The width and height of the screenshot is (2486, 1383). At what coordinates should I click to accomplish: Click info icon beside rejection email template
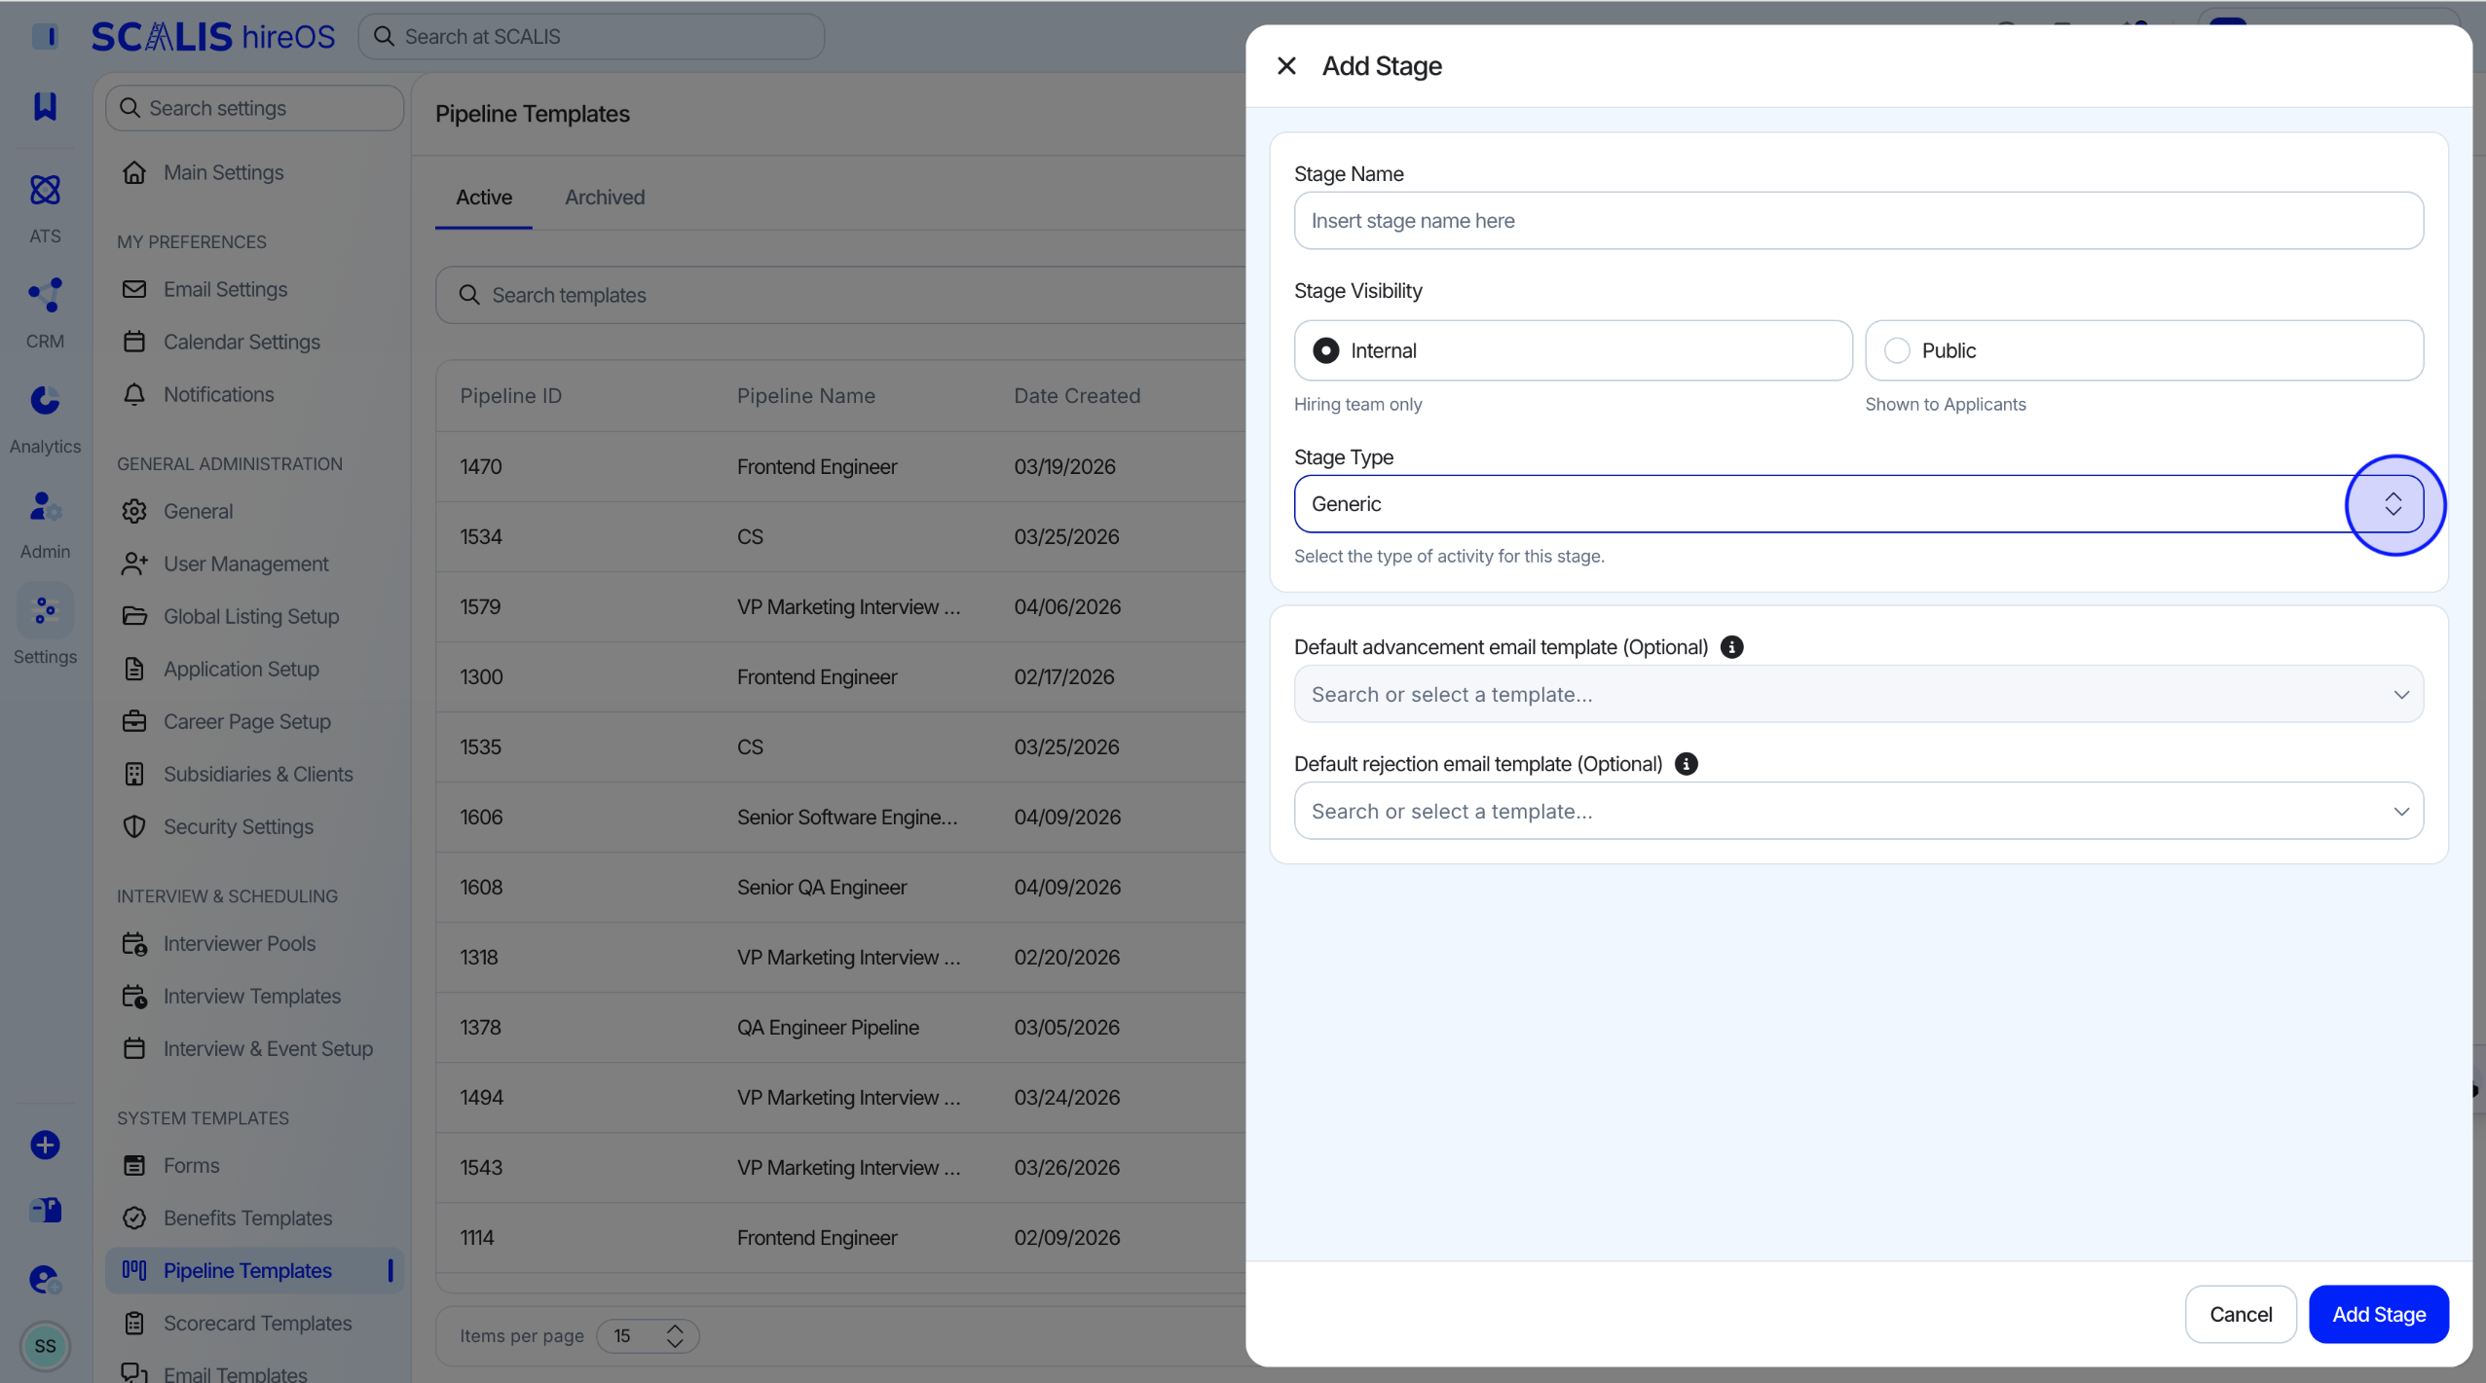tap(1686, 764)
